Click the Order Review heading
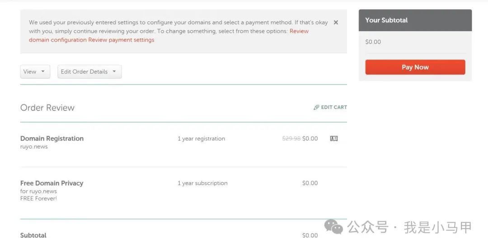The width and height of the screenshot is (488, 247). click(47, 108)
